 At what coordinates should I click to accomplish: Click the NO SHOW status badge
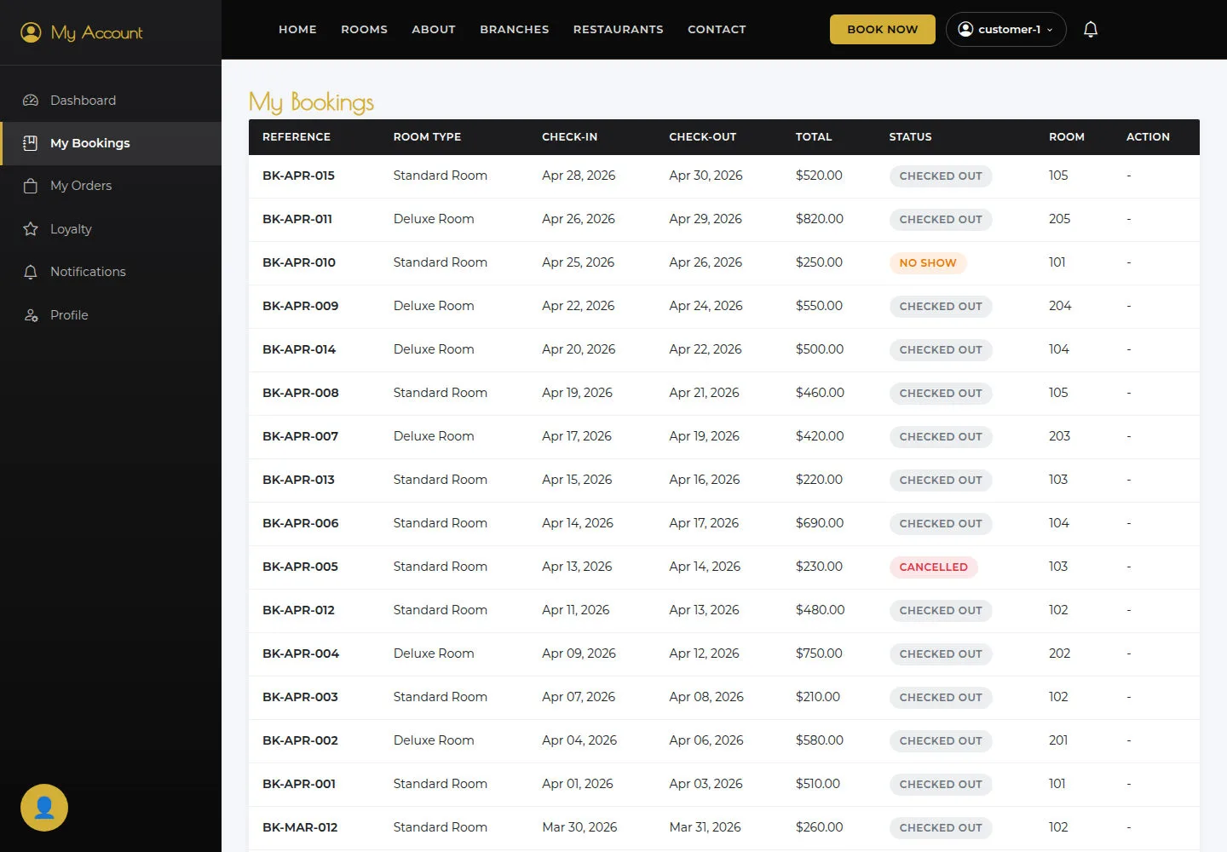coord(928,263)
